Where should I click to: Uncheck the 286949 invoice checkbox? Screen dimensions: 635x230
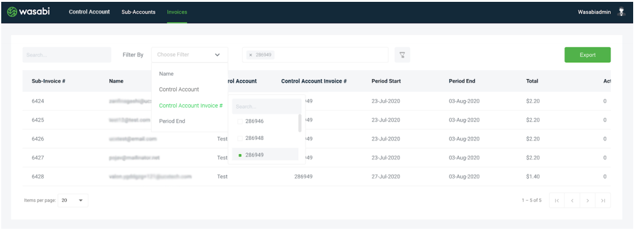point(240,155)
